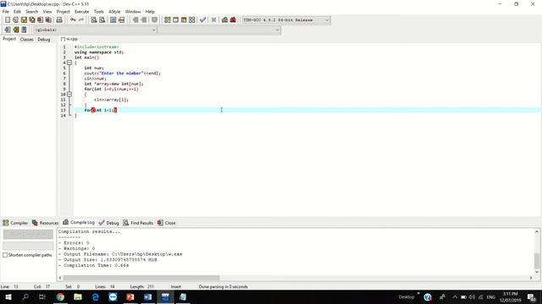Viewport: 542px width, 304px height.
Task: Click code line 'using namespace std;'
Action: tap(99, 52)
